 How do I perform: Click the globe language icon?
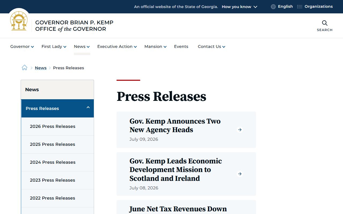(273, 7)
